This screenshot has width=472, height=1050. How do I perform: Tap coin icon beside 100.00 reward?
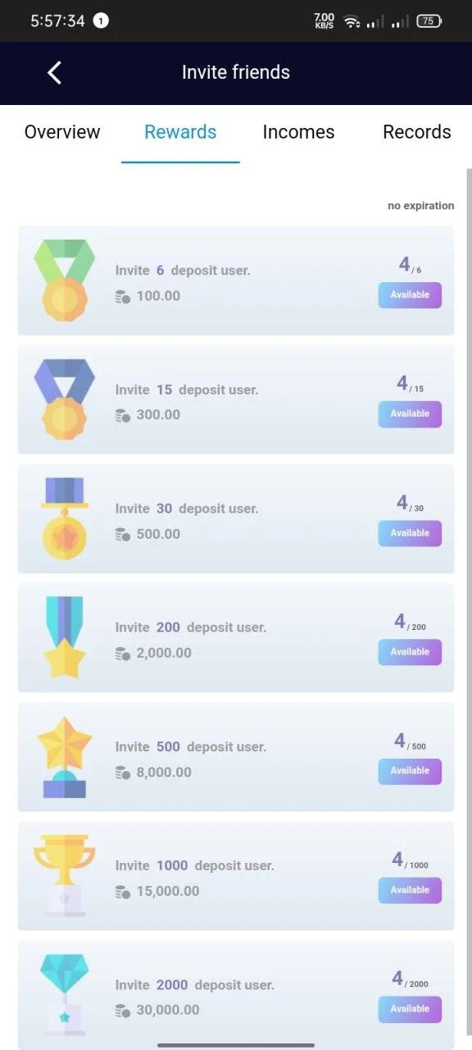point(123,296)
